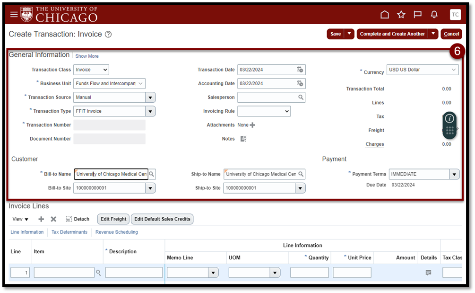Viewport: 475px width, 293px height.
Task: Open Transaction Date calendar picker
Action: pos(300,70)
